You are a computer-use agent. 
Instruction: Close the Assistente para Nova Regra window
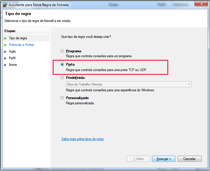(x=201, y=4)
